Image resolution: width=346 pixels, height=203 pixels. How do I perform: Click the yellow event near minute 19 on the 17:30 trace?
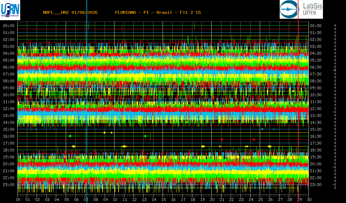[203, 146]
